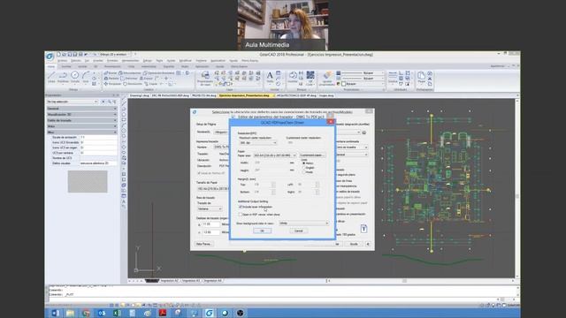The height and width of the screenshot is (318, 566).
Task: Click the Ayuda button in Plot dialog
Action: (x=354, y=244)
